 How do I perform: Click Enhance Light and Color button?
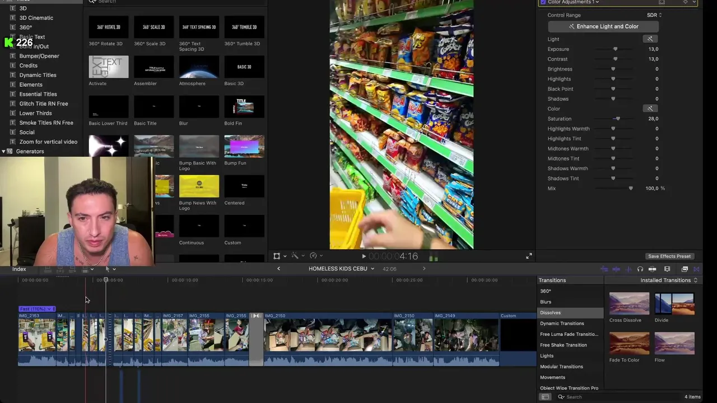603,26
